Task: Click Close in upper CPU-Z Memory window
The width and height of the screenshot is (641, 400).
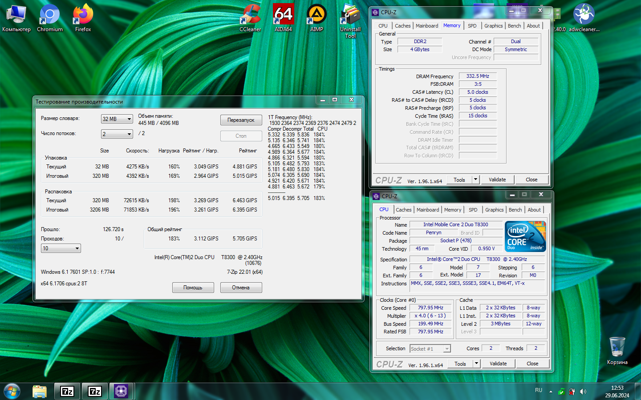Action: click(531, 180)
